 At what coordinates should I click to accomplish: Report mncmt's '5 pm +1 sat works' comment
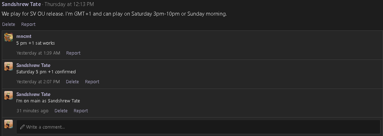point(73,53)
